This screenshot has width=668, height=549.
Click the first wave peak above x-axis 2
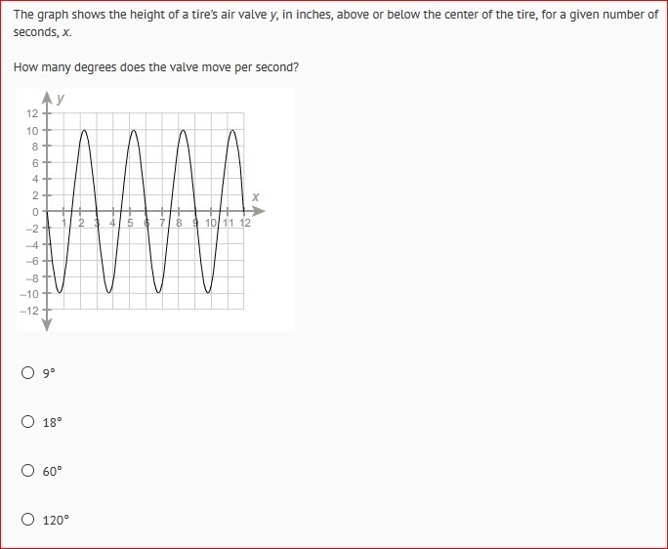click(84, 131)
